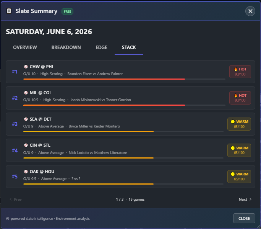Viewport: 261px width, 229px height.
Task: Click the #1 rank label
Action: 15,72
